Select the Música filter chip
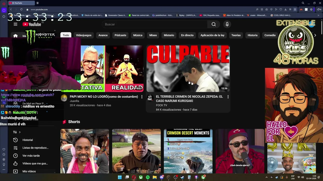Screen dimensions: 323x181 click(138, 35)
